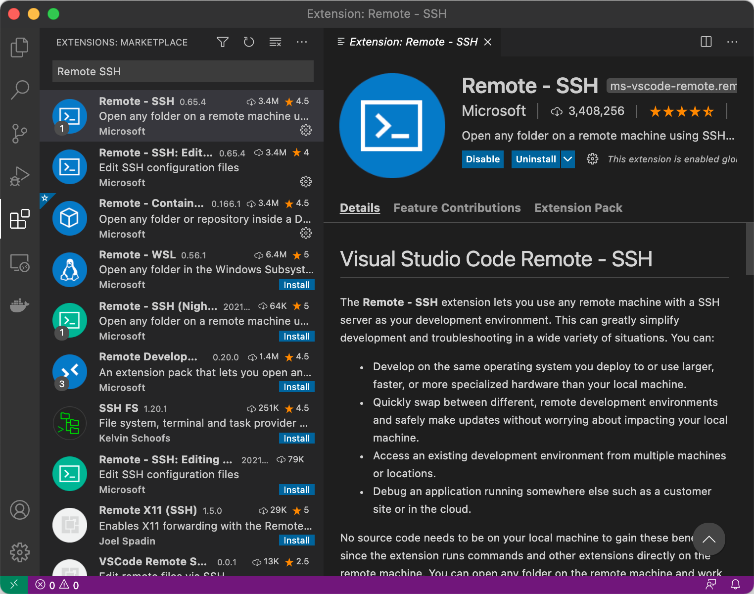Select Remote Develop... 0.20.0 list item
The height and width of the screenshot is (594, 754).
(x=182, y=372)
